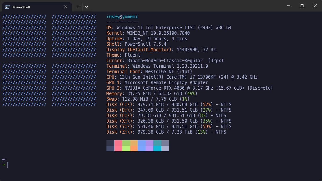Click the Swap 112.98 MiB line
Viewport: 322px width, 181px height.
pyautogui.click(x=148, y=99)
